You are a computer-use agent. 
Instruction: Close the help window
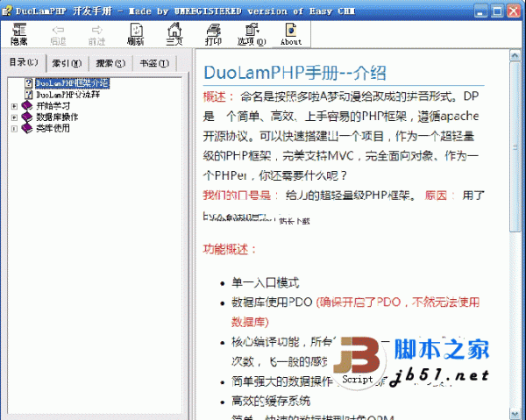click(x=514, y=11)
